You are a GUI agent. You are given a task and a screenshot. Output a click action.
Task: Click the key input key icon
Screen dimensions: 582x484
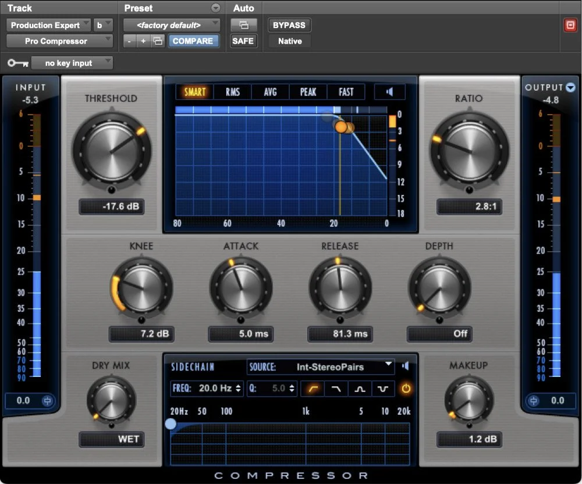[x=18, y=63]
